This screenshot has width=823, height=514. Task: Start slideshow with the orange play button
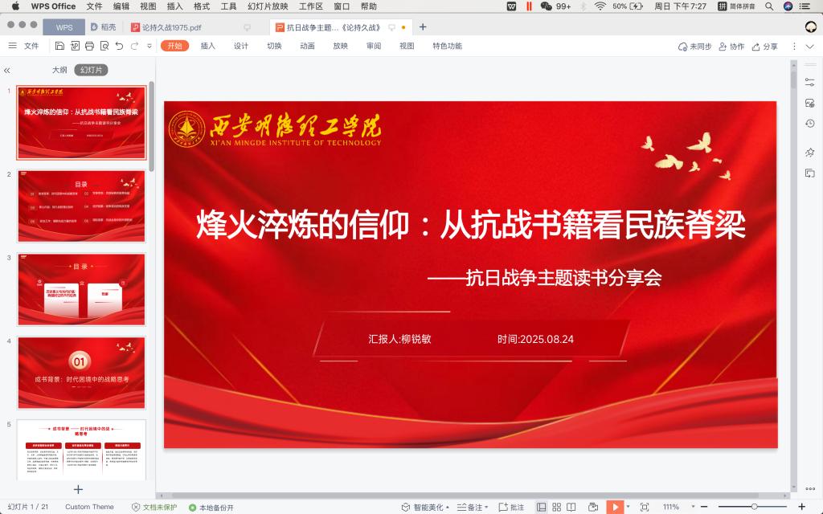tap(612, 507)
